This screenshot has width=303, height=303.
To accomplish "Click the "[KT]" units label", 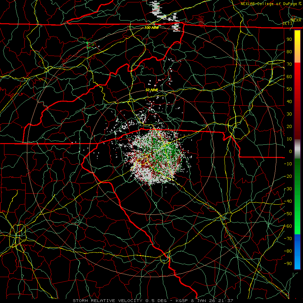I will point(288,23).
